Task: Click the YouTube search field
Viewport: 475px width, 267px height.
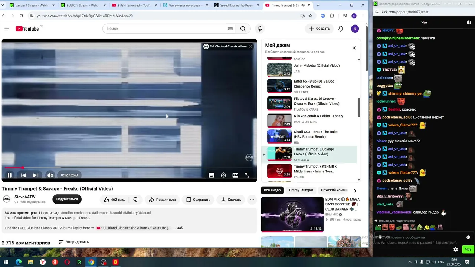Action: point(166,29)
